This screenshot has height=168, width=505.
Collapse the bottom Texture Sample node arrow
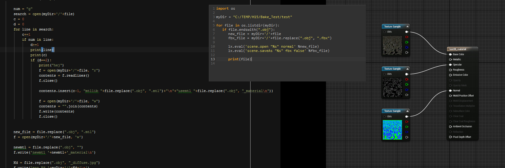[x=407, y=111]
